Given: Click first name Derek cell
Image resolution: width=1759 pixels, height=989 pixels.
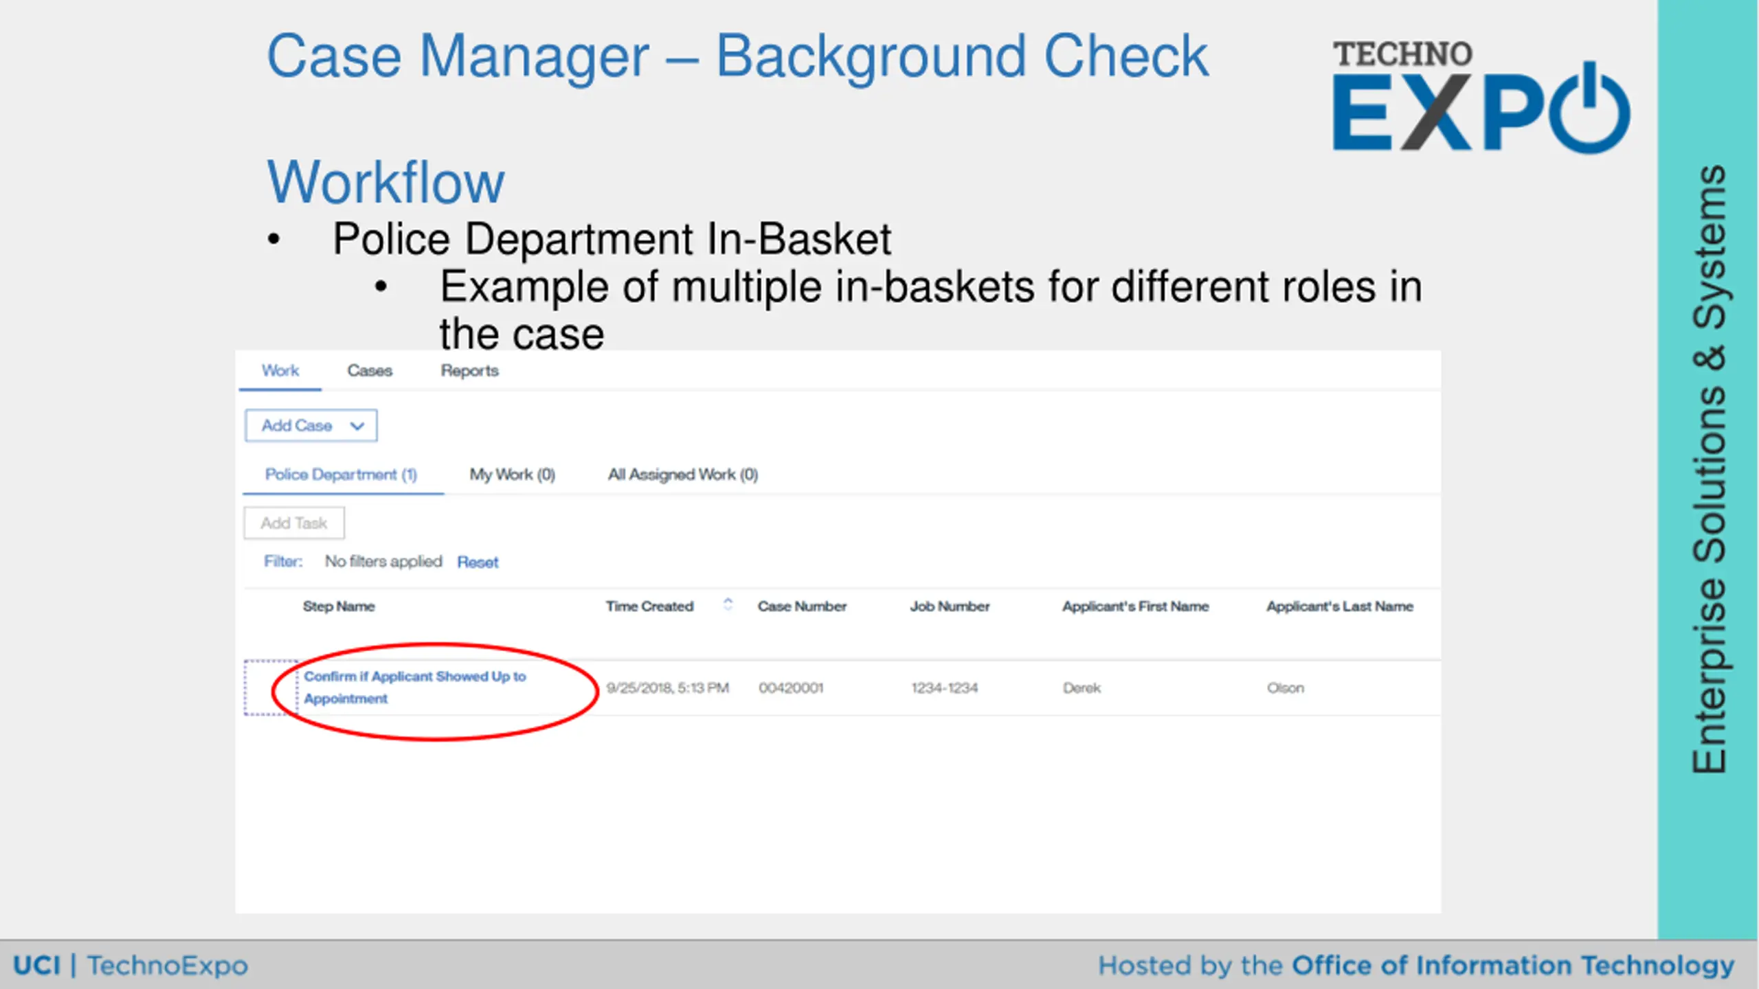Looking at the screenshot, I should pos(1082,688).
